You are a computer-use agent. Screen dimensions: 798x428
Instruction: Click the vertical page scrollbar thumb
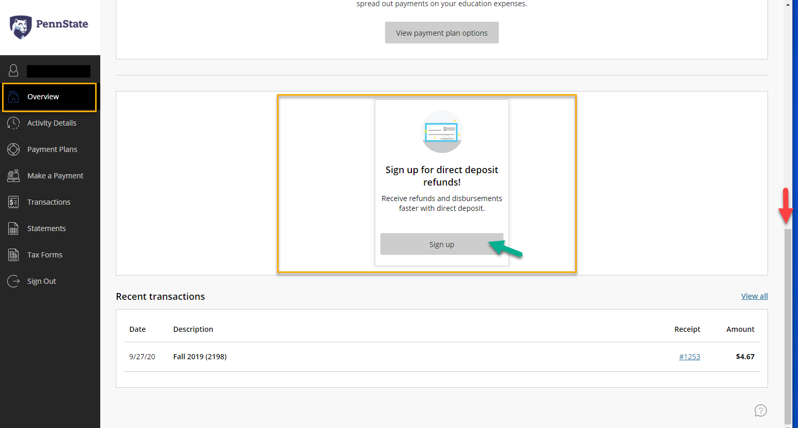click(788, 326)
